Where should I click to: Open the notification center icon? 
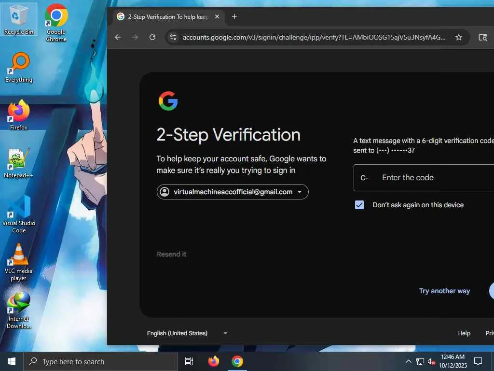click(478, 361)
